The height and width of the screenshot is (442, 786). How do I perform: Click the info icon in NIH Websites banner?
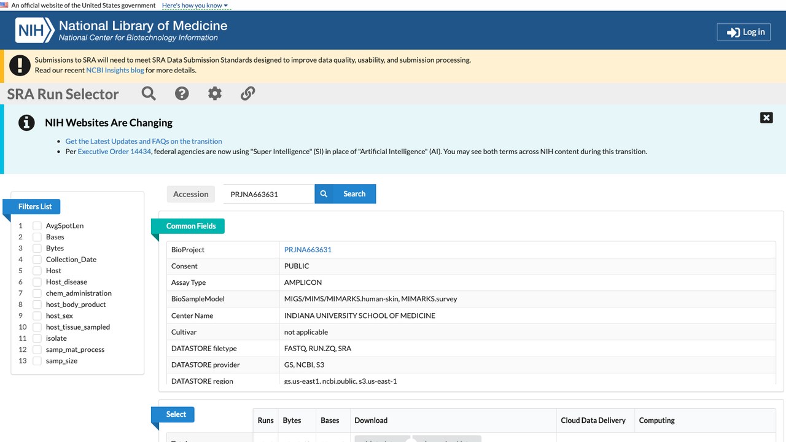click(26, 123)
